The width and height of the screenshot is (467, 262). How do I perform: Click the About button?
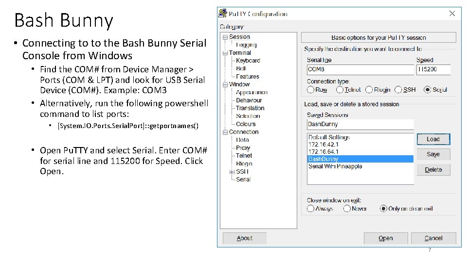[x=245, y=238]
